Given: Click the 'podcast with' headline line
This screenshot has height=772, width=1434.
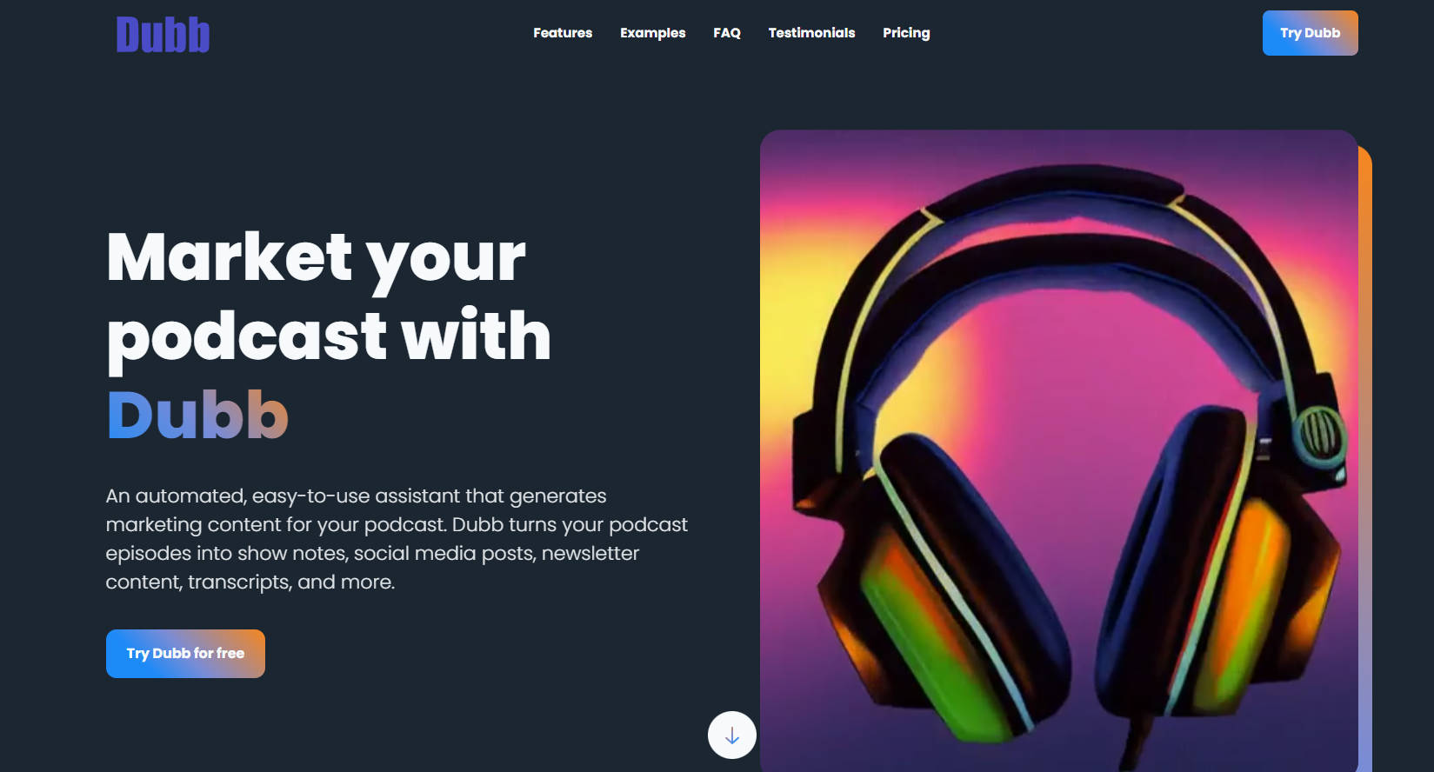Looking at the screenshot, I should click(329, 336).
